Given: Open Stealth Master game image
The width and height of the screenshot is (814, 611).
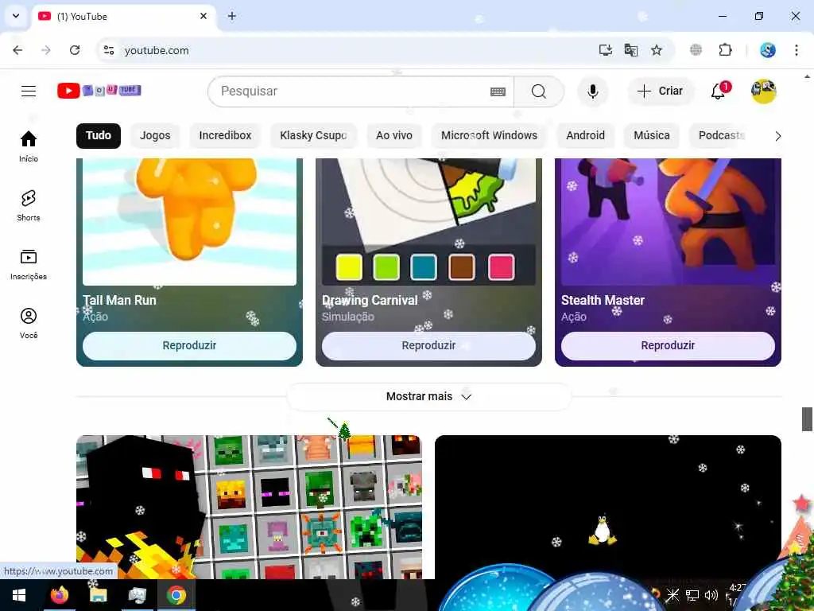Looking at the screenshot, I should click(x=668, y=222).
